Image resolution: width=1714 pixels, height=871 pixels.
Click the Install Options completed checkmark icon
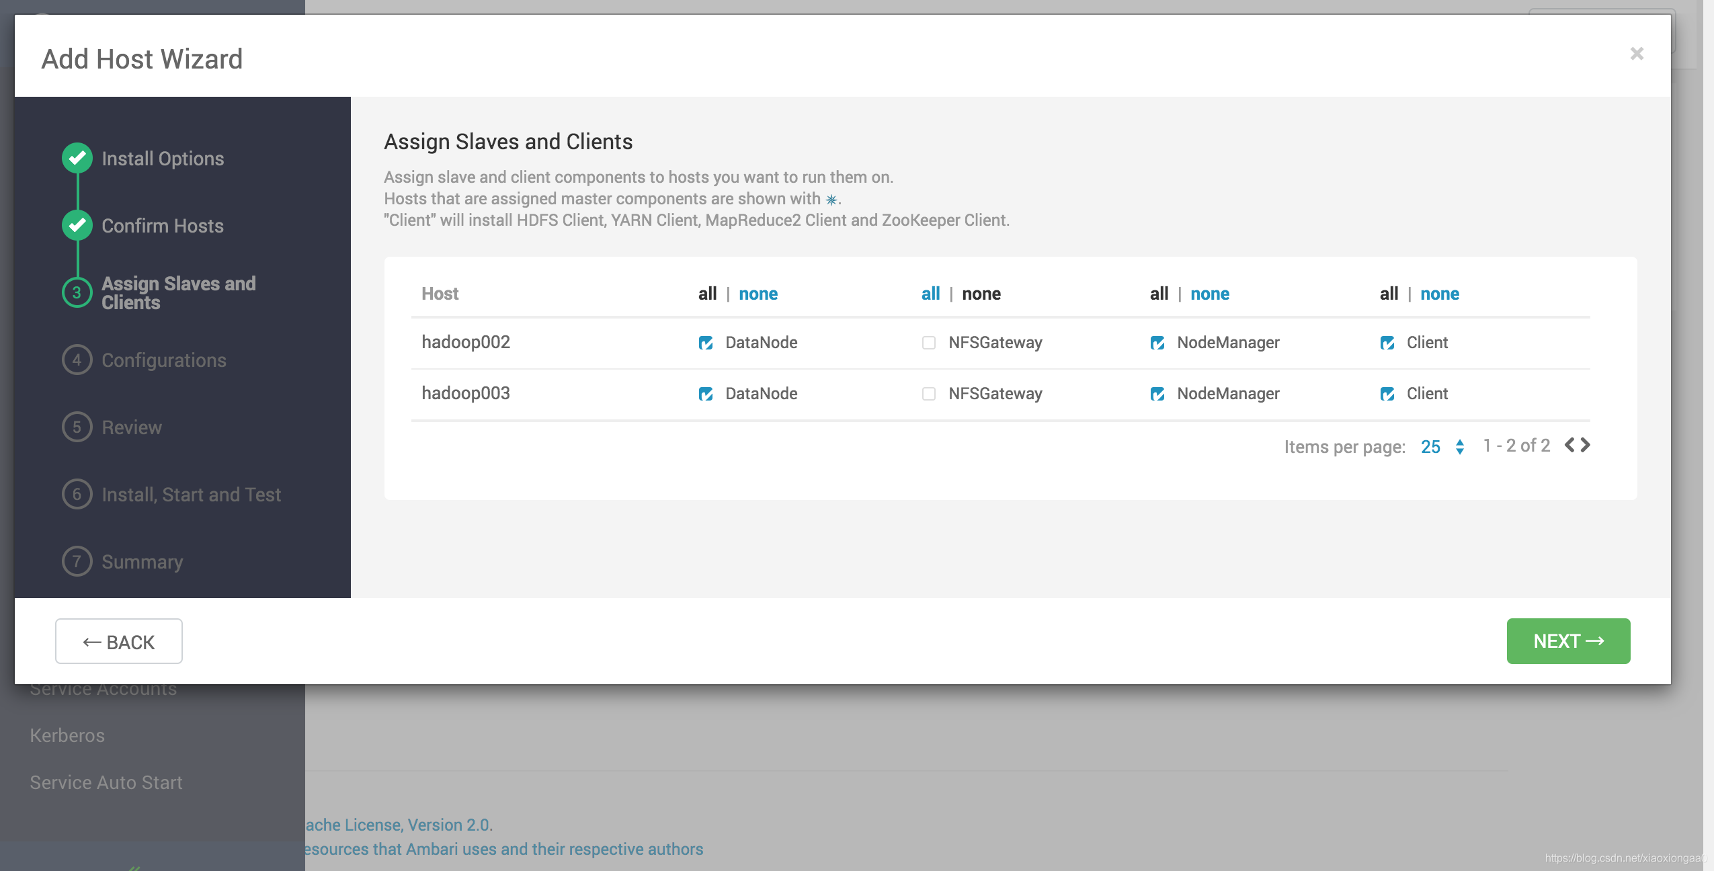pyautogui.click(x=77, y=158)
